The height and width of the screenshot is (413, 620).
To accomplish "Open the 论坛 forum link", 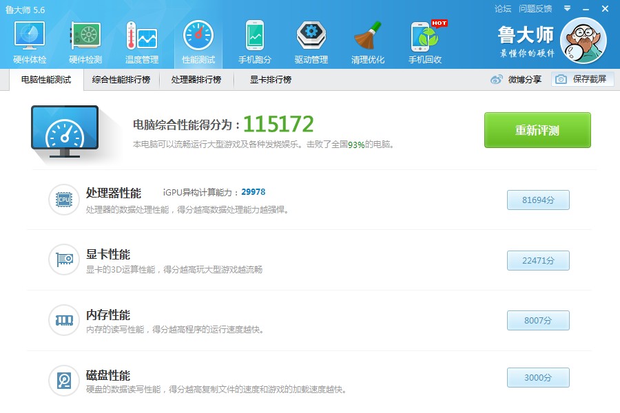I will tap(503, 9).
